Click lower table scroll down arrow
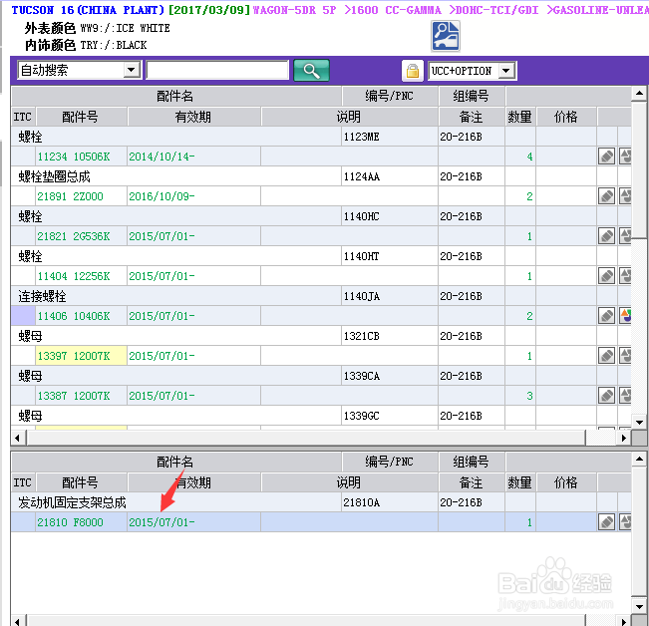 [639, 606]
